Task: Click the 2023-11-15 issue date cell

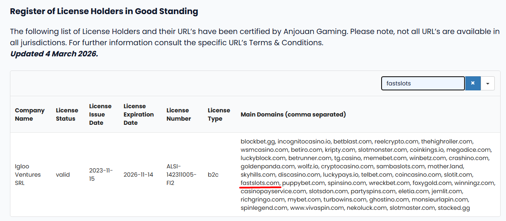Action: click(101, 175)
